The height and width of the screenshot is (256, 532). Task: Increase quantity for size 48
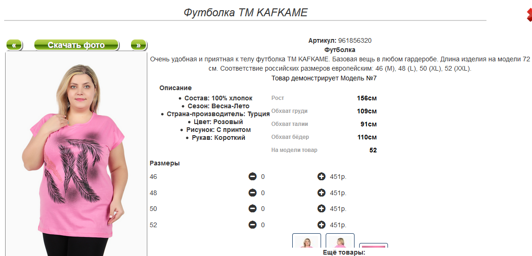point(321,193)
